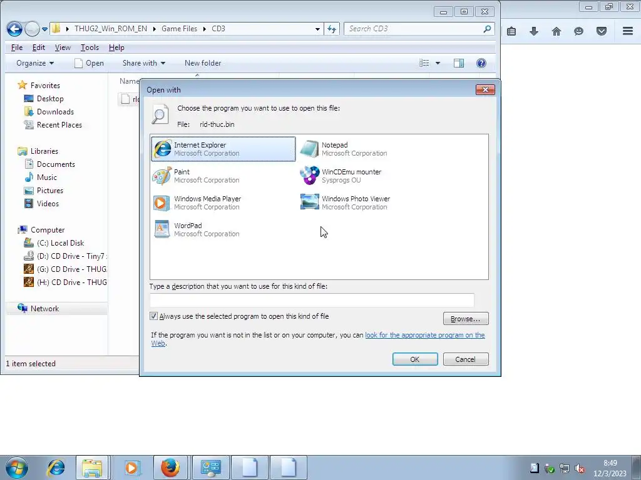Image resolution: width=641 pixels, height=480 pixels.
Task: Click the Open toolbar button
Action: (89, 63)
